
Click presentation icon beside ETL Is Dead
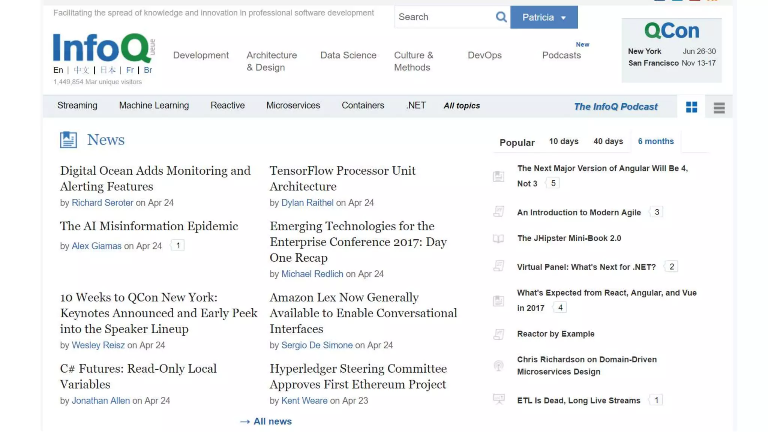click(498, 399)
